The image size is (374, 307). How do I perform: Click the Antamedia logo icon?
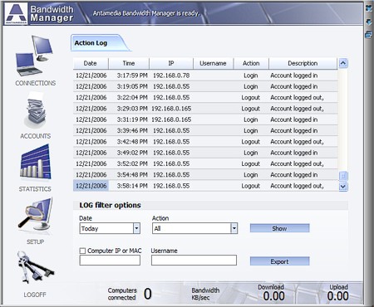[x=16, y=13]
